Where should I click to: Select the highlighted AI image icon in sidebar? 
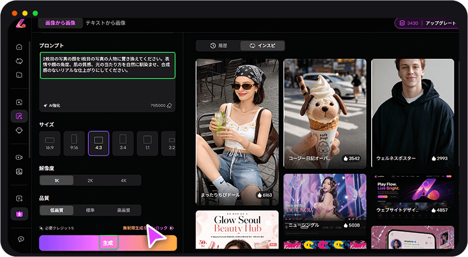pos(19,116)
